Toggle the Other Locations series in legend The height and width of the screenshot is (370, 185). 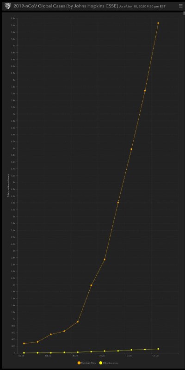(x=109, y=363)
